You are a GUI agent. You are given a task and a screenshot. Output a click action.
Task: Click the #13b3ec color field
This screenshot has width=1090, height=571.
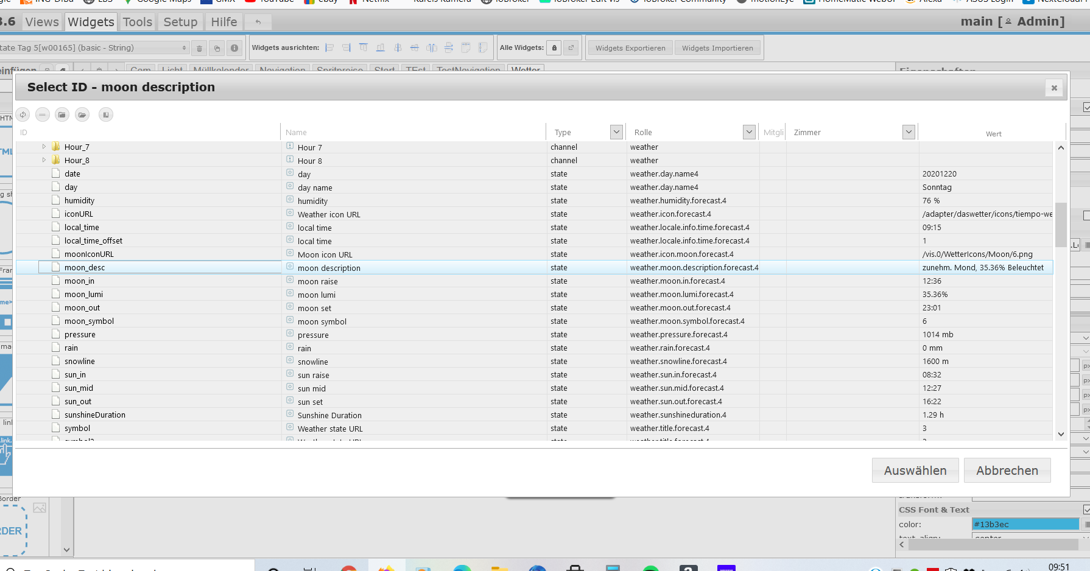(1025, 524)
